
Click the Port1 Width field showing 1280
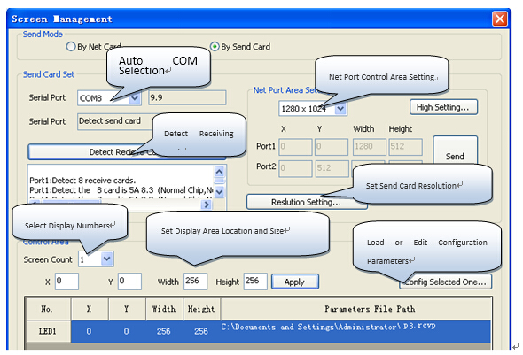pos(370,147)
